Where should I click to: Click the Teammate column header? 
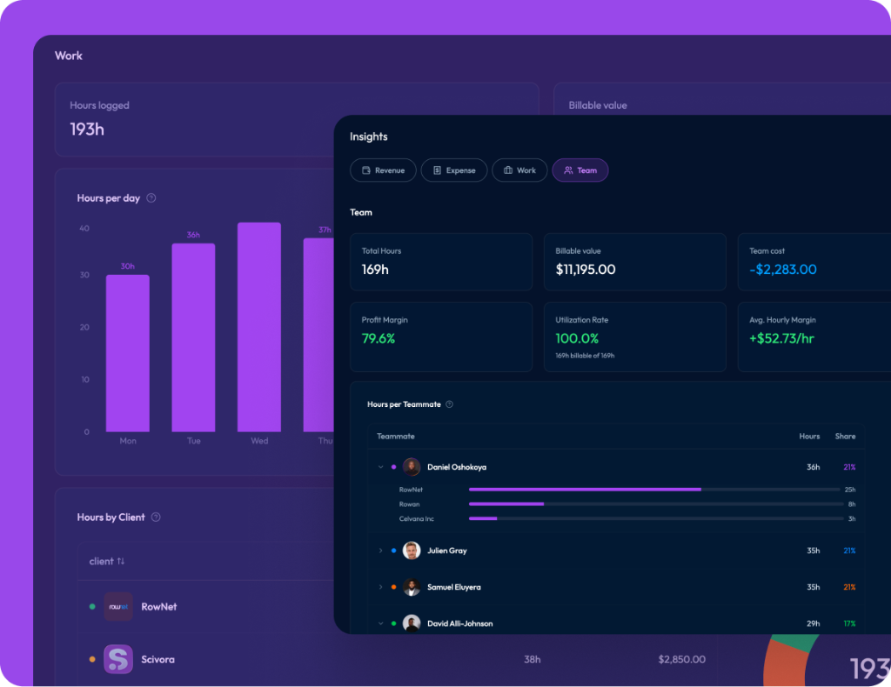click(396, 437)
